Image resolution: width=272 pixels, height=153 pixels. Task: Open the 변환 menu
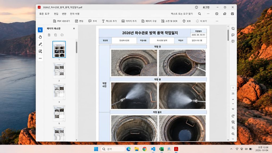tap(64, 14)
